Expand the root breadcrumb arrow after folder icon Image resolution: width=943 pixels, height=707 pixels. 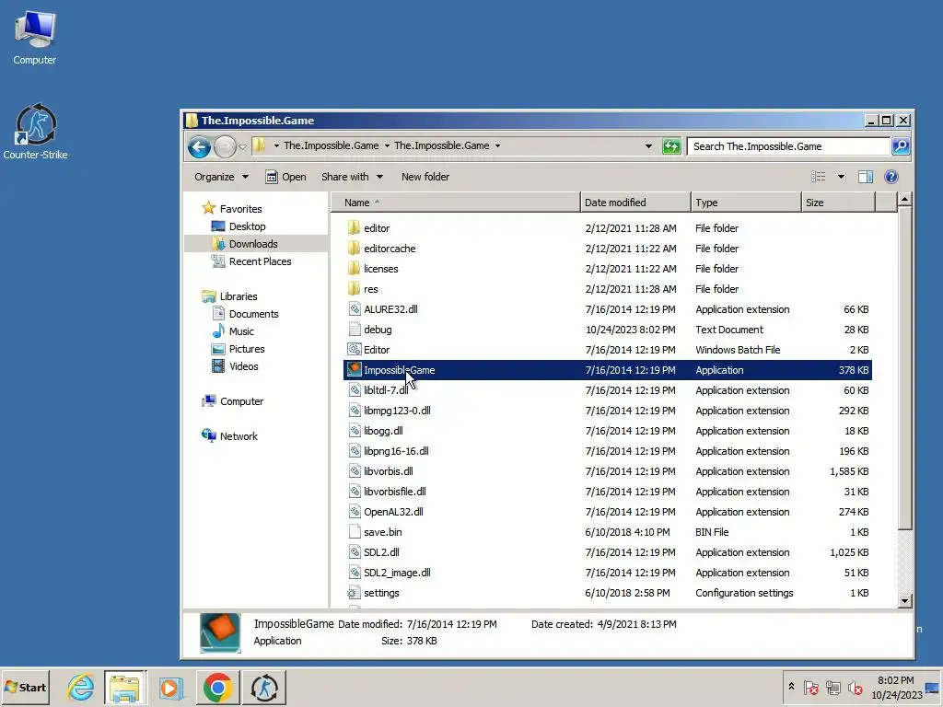276,146
